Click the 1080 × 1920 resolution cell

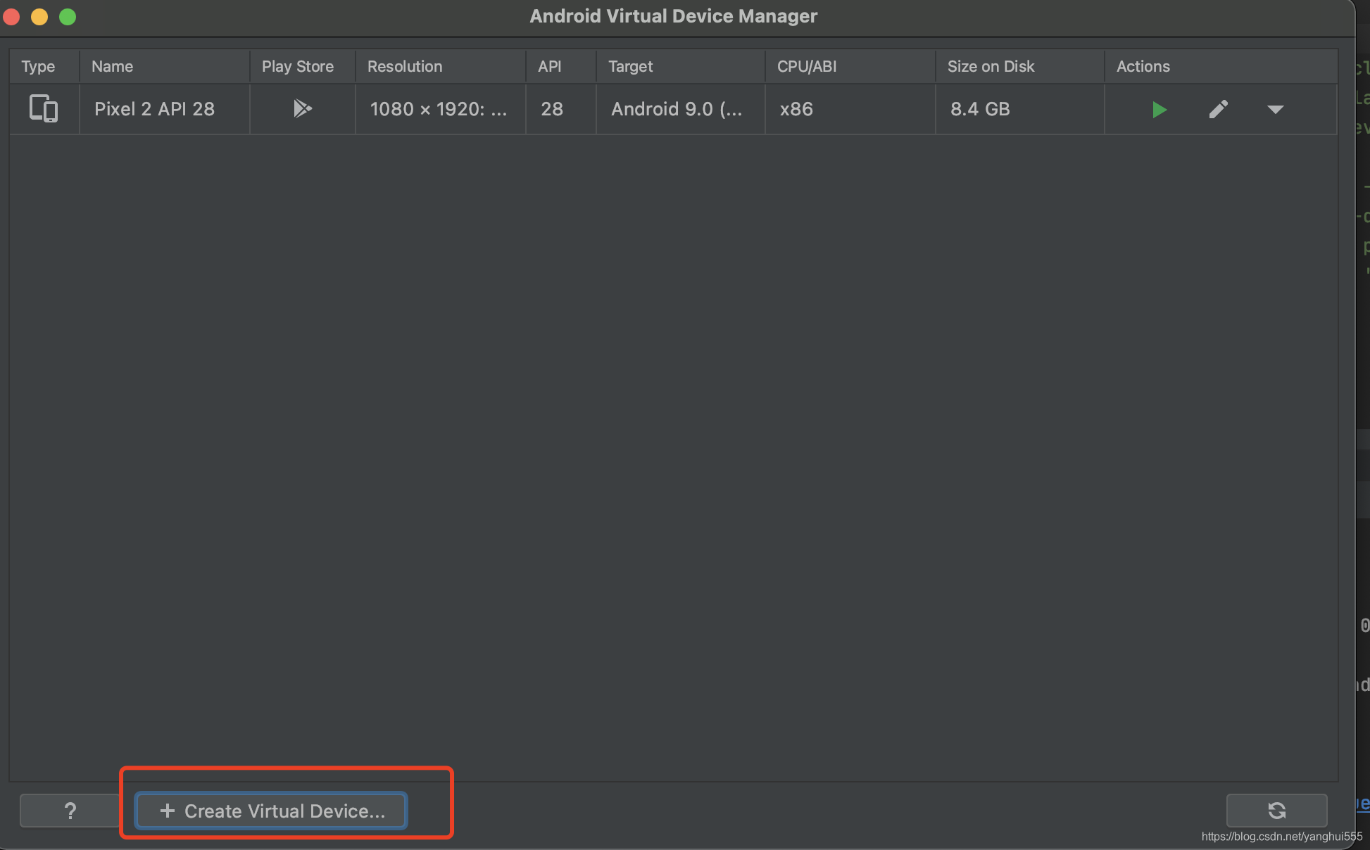(438, 109)
